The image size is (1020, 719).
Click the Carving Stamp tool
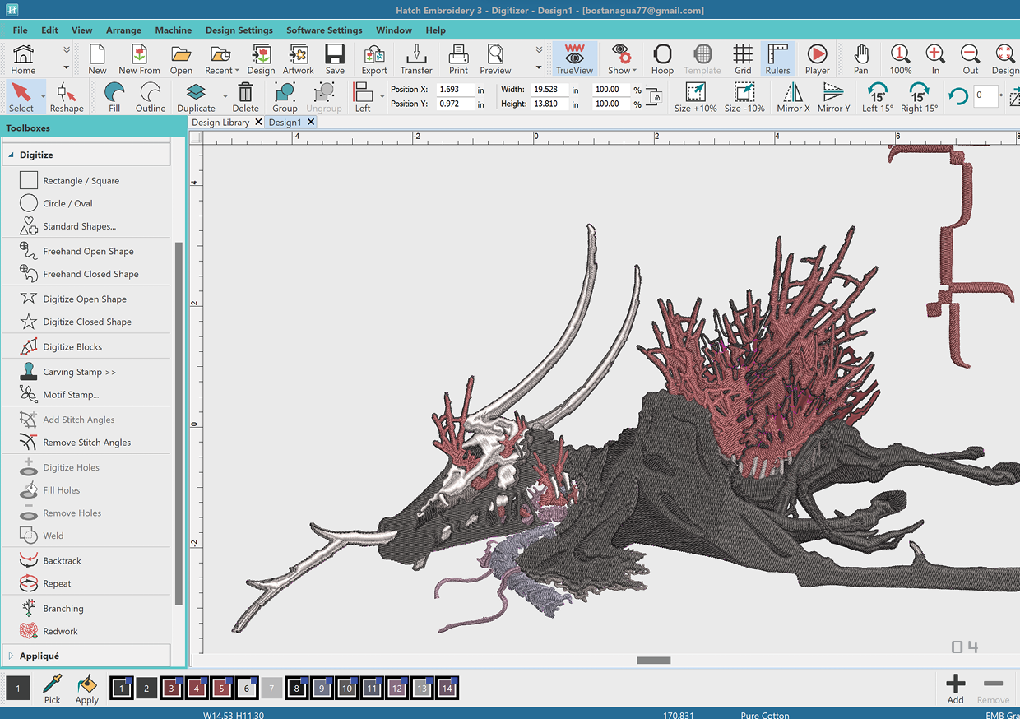(79, 372)
